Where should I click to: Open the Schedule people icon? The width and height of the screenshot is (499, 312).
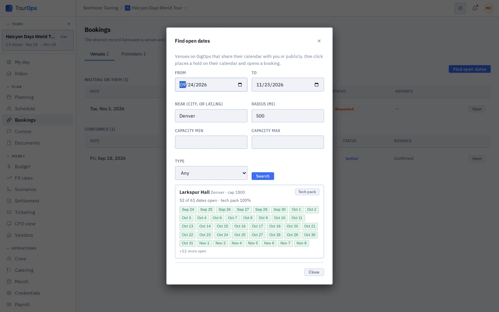(x=9, y=109)
